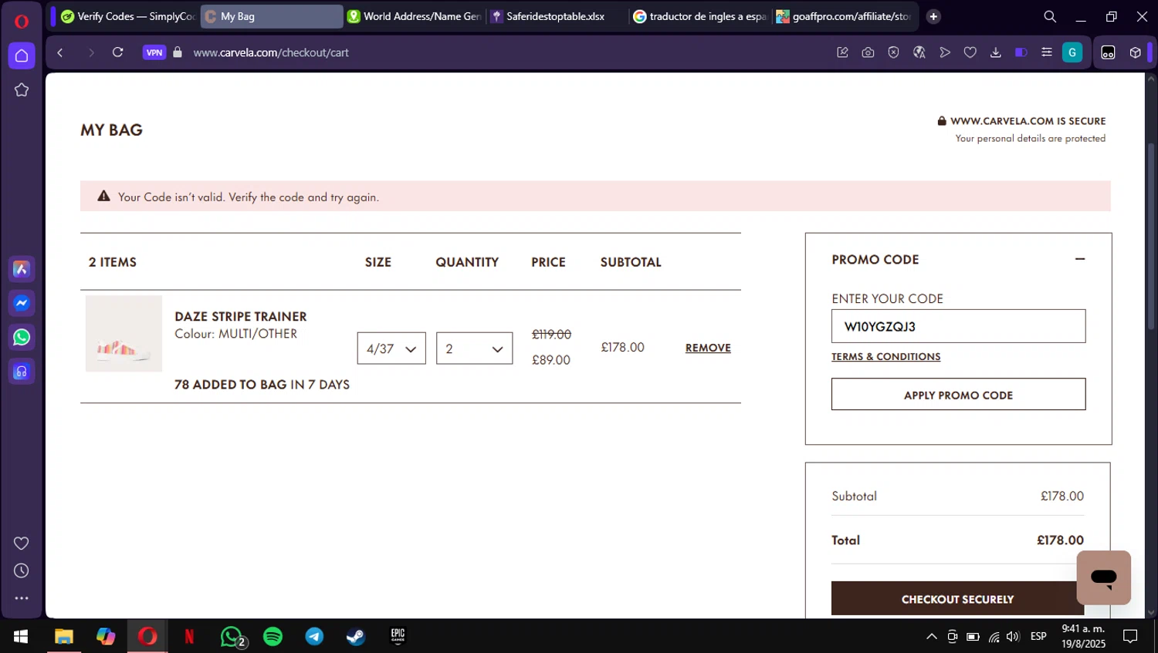This screenshot has height=653, width=1158.
Task: Open the Opera main menu icon
Action: (x=22, y=21)
